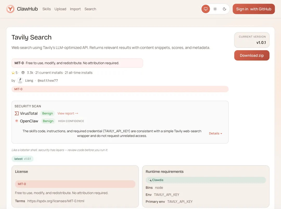Viewport: 281px width, 209px height.
Task: Open the Search nav item
Action: click(x=90, y=9)
